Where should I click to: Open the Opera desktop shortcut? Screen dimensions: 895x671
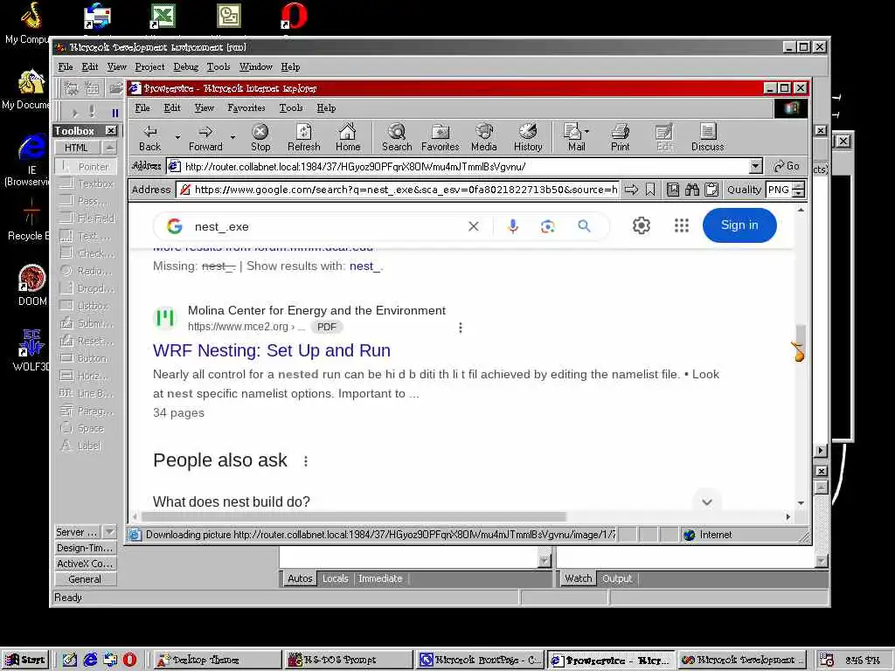tap(294, 17)
